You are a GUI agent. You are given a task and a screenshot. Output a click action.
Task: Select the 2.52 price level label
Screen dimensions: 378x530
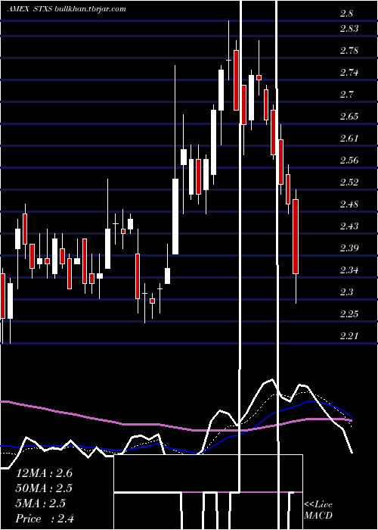tap(349, 182)
